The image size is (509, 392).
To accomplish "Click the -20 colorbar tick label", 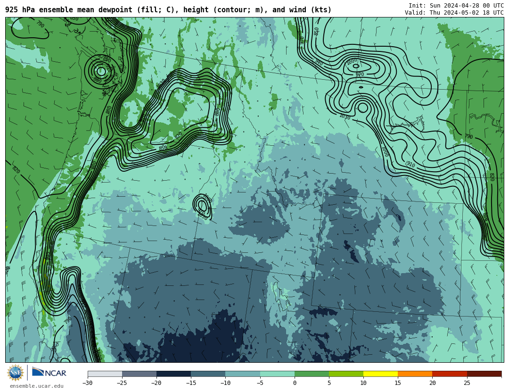I will [x=156, y=383].
